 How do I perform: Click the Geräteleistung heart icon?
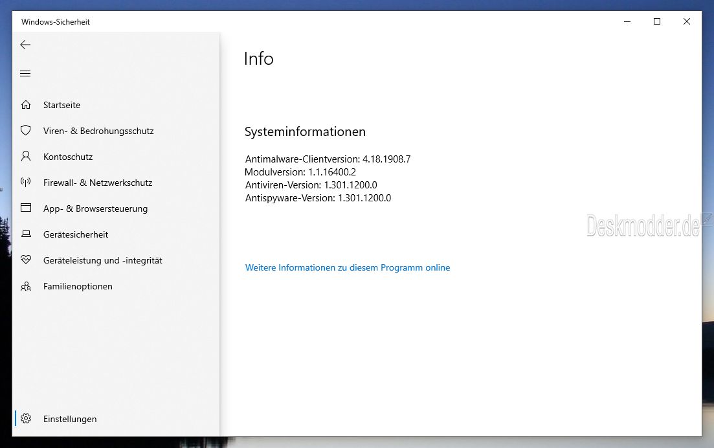[x=26, y=260]
